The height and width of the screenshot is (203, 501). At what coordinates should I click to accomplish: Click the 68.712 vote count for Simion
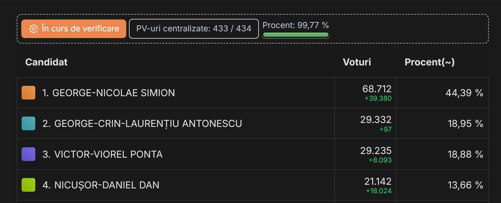tap(377, 89)
